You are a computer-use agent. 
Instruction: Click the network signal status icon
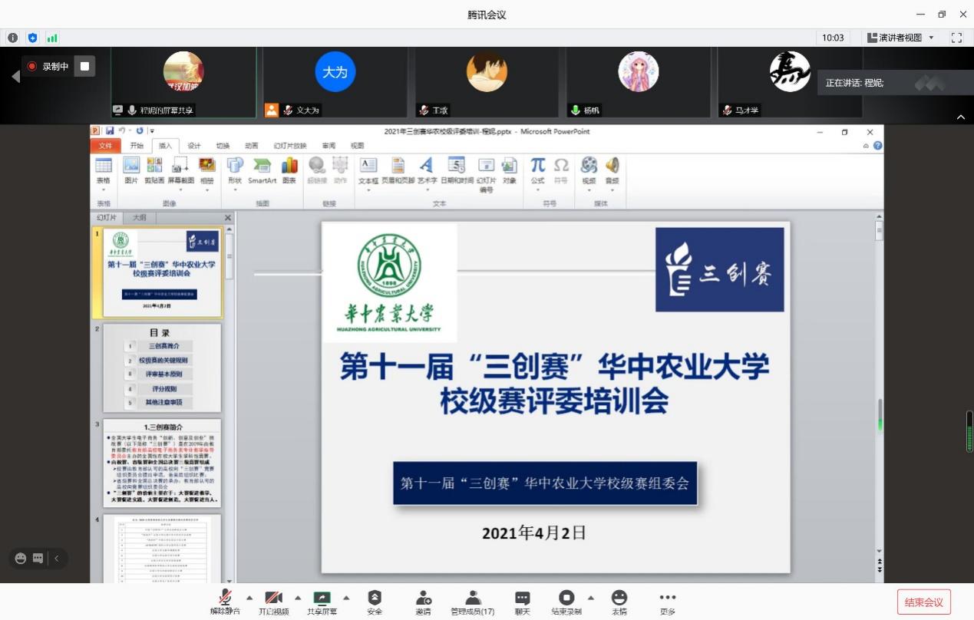[52, 38]
